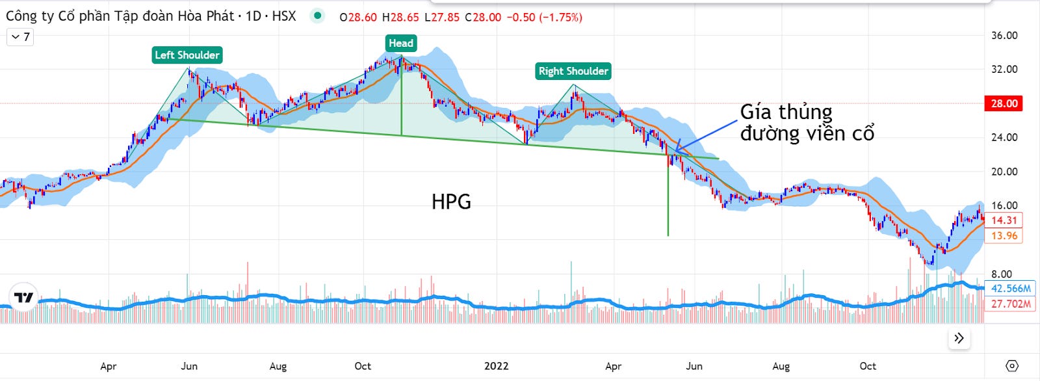Select the HPG text annotation
Screen dimensions: 1040x381
click(451, 202)
